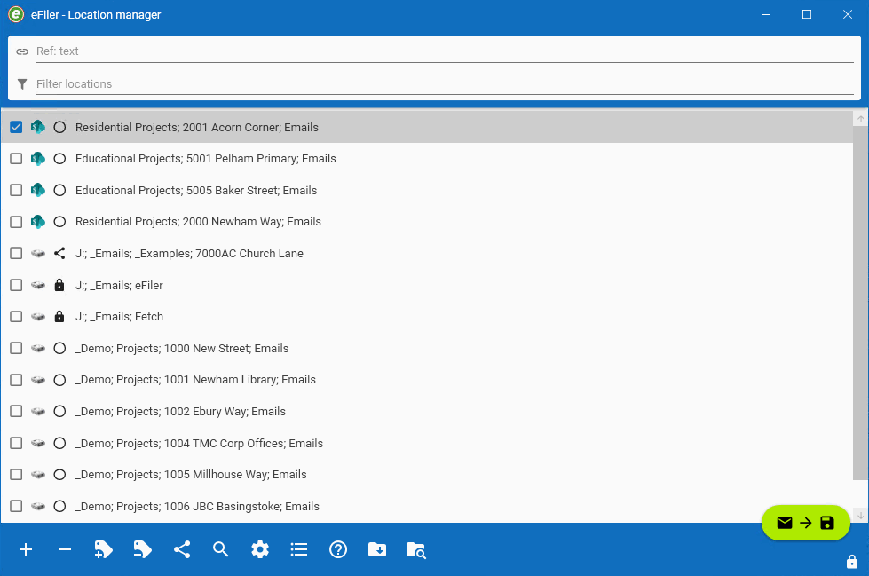Open help question mark icon
Viewport: 869px width, 576px height.
(338, 549)
